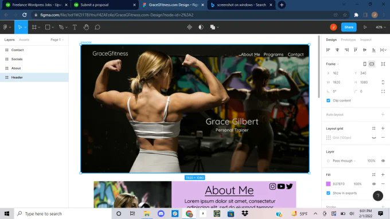Viewport: 390px width, 219px height.
Task: Toggle fill visibility eye icon
Action: click(x=374, y=183)
